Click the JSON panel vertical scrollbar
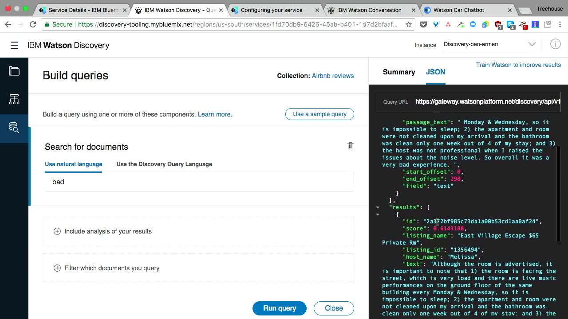 (x=558, y=193)
